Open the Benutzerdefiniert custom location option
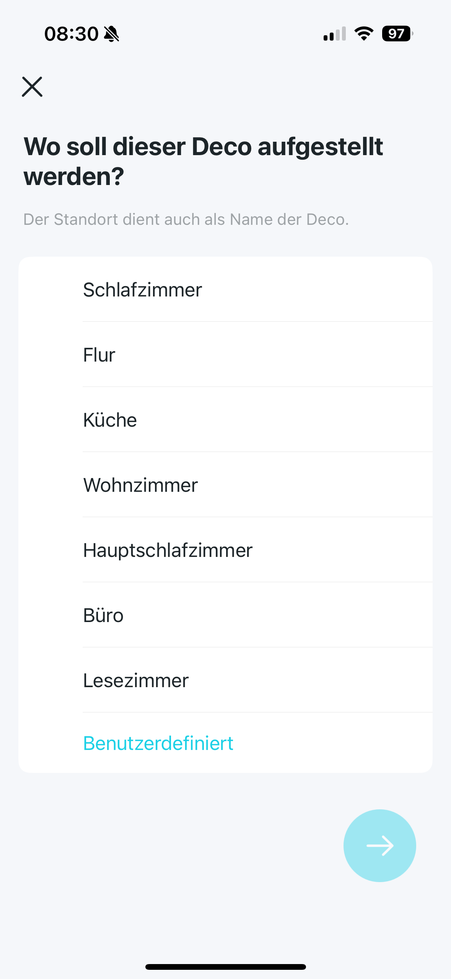 coord(158,743)
